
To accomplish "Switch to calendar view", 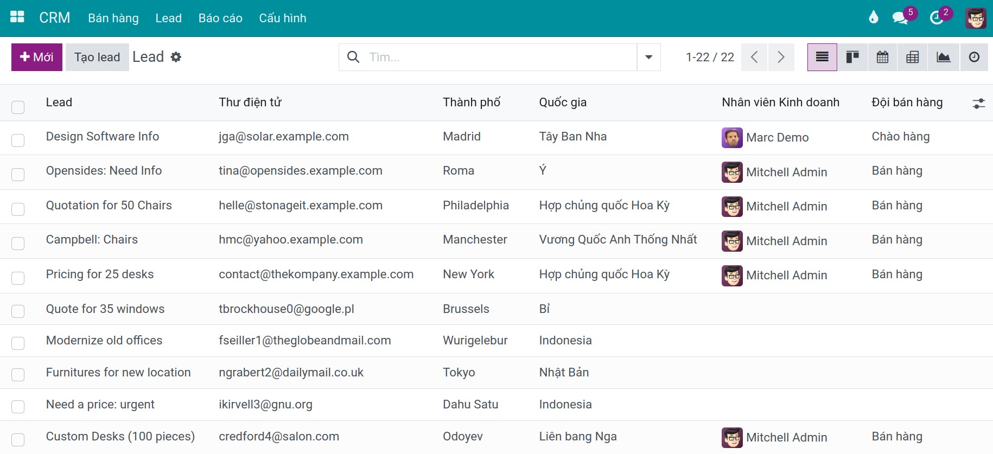I will (x=883, y=57).
